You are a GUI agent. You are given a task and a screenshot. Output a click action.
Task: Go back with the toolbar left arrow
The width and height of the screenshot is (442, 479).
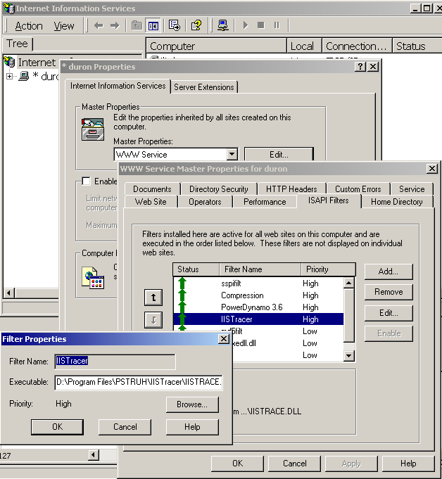pyautogui.click(x=99, y=25)
